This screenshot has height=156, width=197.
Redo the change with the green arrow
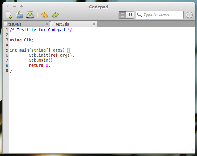click(x=55, y=15)
